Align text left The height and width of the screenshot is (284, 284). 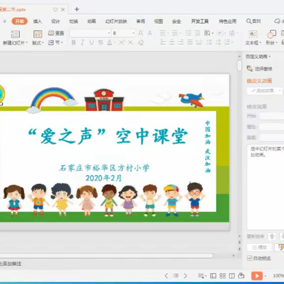pyautogui.click(x=163, y=42)
